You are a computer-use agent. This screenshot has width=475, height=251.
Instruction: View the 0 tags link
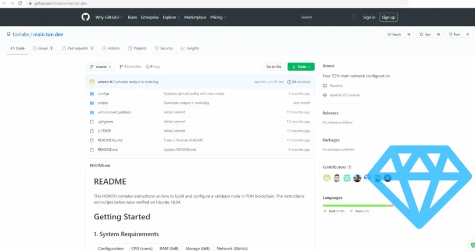pyautogui.click(x=153, y=66)
